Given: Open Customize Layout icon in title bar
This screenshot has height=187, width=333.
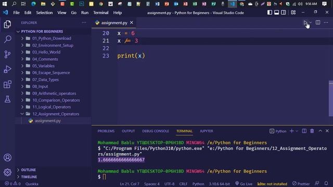Looking at the screenshot, I should tap(293, 12).
